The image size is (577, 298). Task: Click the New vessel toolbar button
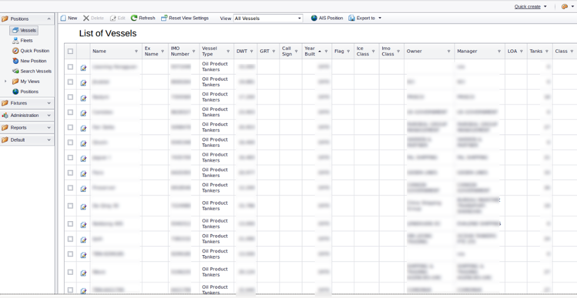[69, 18]
